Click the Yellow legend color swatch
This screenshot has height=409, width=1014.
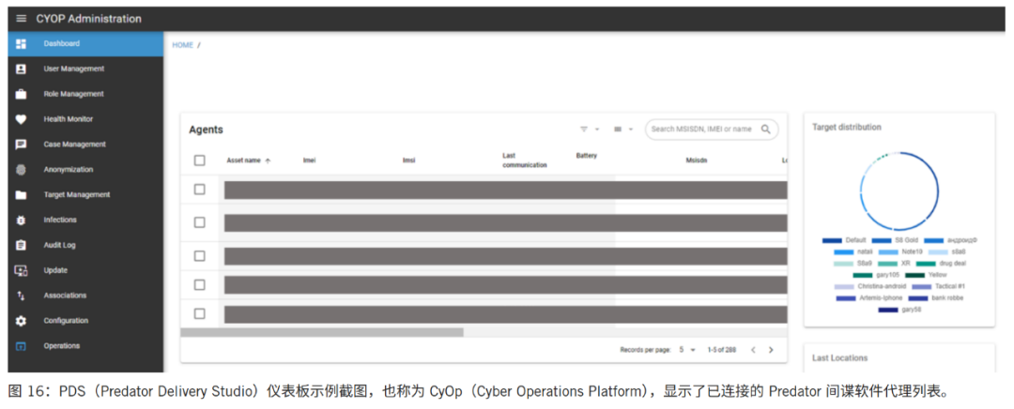(915, 275)
